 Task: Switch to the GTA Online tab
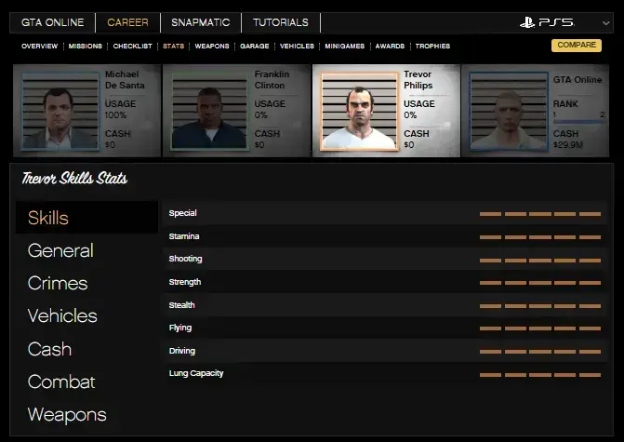click(x=52, y=22)
